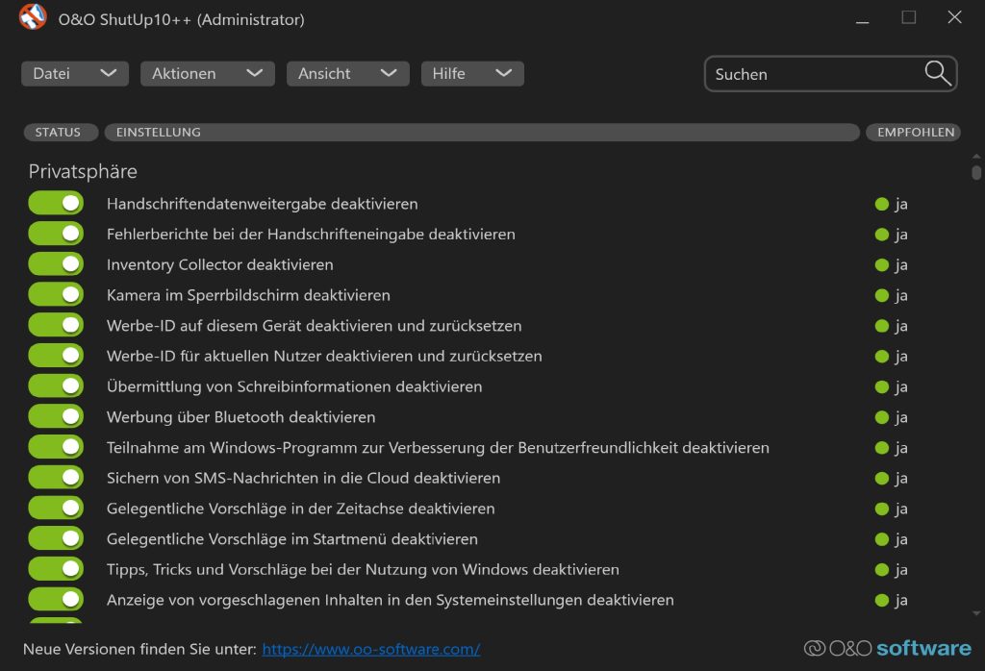Select 'Handschriftendatenweitergabe deaktivieren' text
Image resolution: width=985 pixels, height=671 pixels.
coord(262,204)
